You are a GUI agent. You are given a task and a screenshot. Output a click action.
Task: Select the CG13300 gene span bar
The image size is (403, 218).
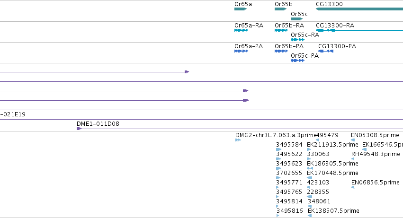(x=359, y=9)
